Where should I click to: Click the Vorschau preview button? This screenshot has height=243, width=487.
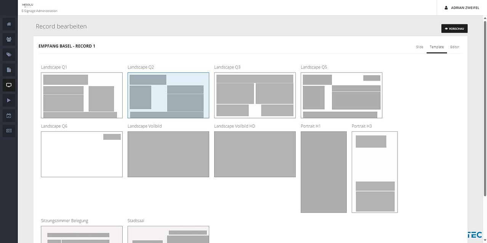(x=454, y=29)
